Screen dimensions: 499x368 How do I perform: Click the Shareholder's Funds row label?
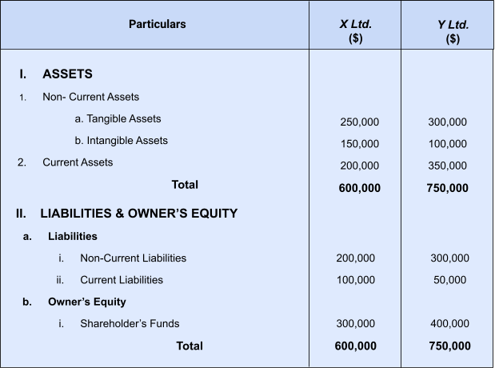(130, 323)
